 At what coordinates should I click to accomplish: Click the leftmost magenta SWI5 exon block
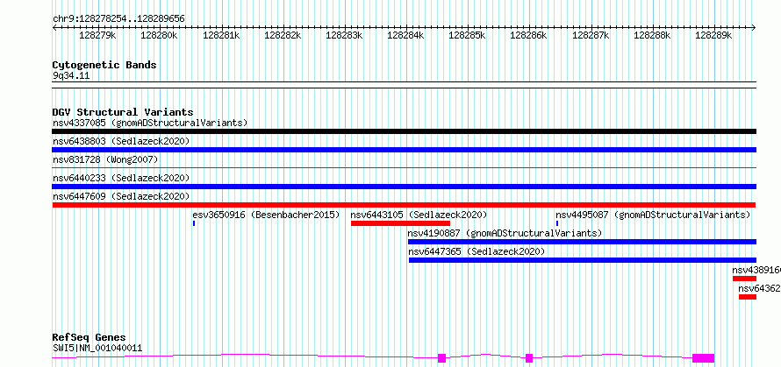coord(441,358)
